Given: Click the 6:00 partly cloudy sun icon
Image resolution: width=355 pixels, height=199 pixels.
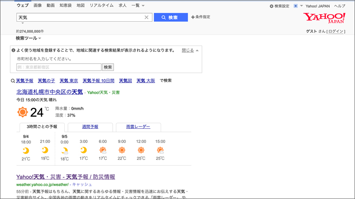Looking at the screenshot, I should [x=103, y=150].
